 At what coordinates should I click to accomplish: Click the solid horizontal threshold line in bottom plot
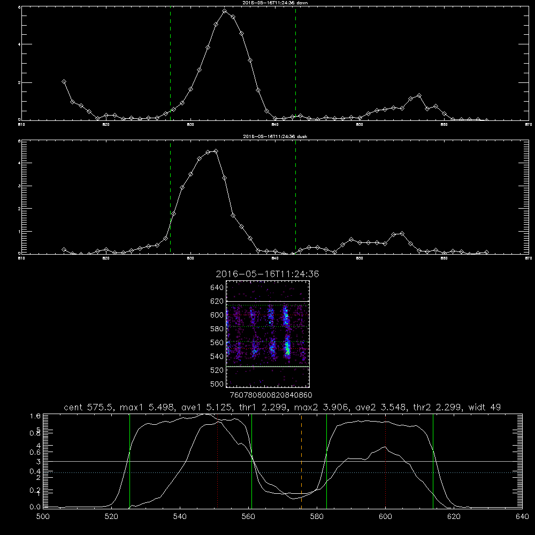pyautogui.click(x=282, y=461)
